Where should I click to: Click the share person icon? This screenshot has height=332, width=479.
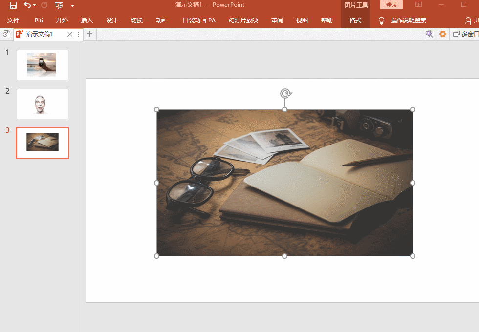(x=468, y=21)
